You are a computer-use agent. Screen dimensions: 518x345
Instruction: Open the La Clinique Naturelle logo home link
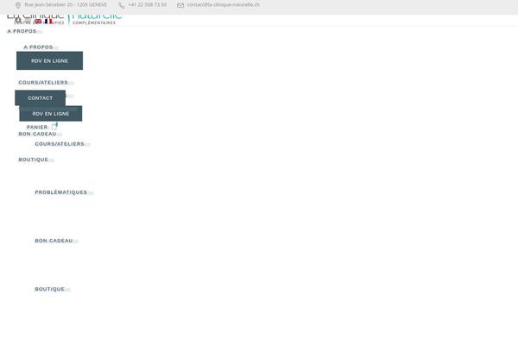click(65, 19)
